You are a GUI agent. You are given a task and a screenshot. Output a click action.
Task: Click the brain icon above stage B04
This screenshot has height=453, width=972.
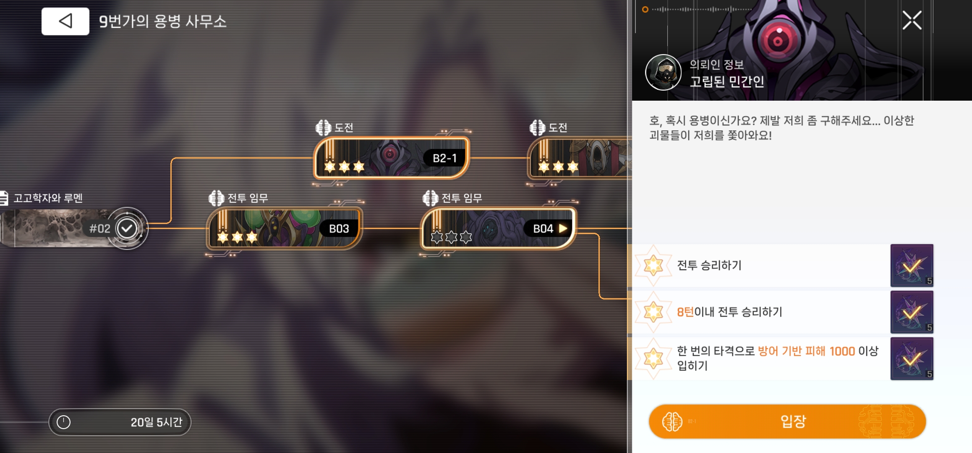(430, 198)
